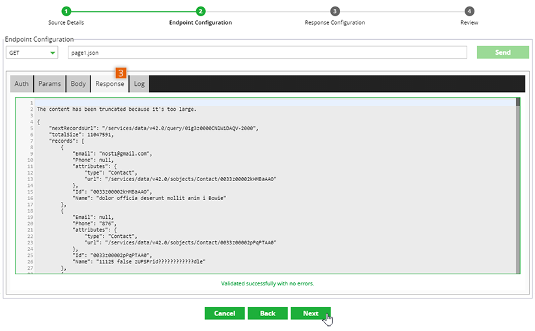
Task: Click the 'content has been truncated' line
Action: pyautogui.click(x=117, y=109)
